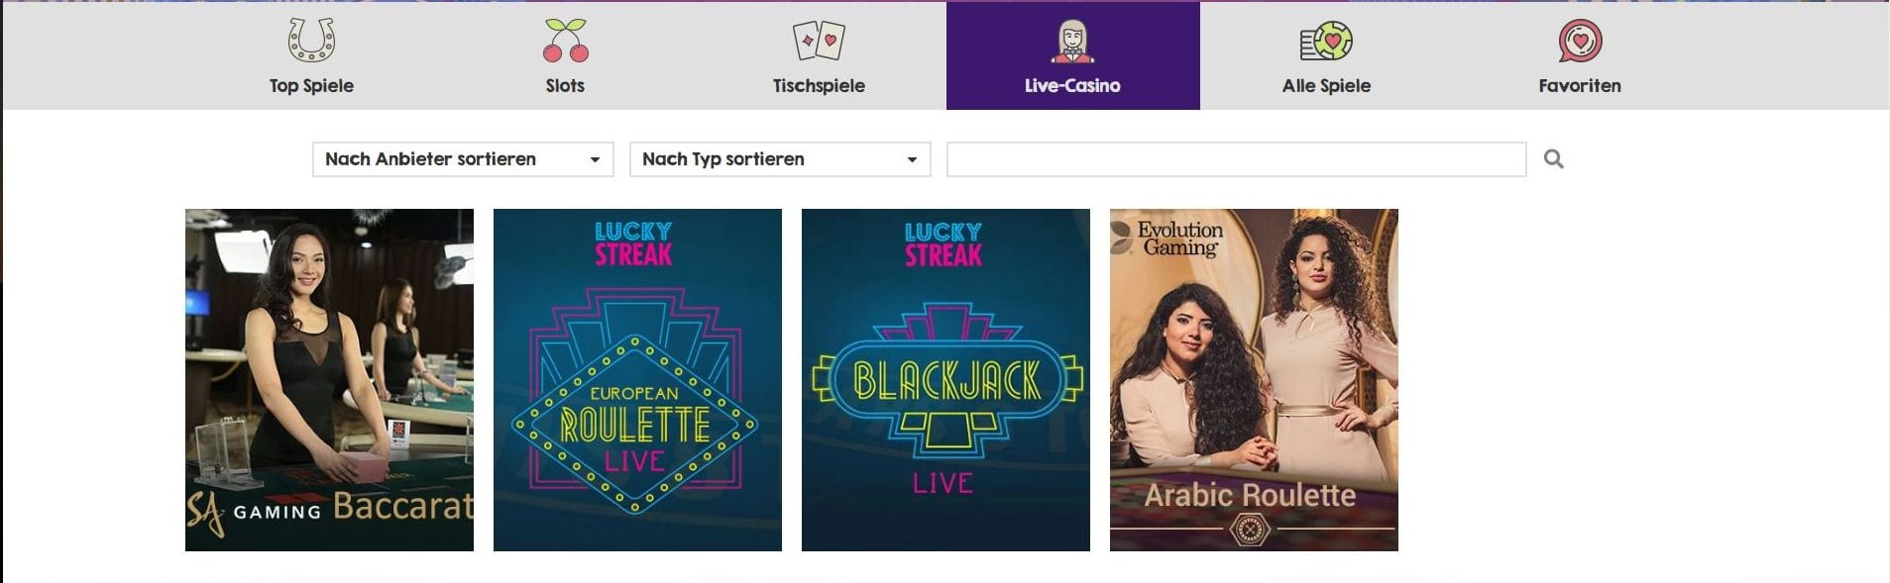Viewport: 1890px width, 583px height.
Task: Click the horseshoe icon for Top Spiele
Action: tap(311, 41)
